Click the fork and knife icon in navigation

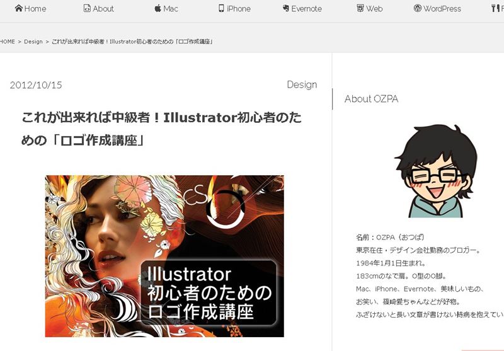[495, 8]
